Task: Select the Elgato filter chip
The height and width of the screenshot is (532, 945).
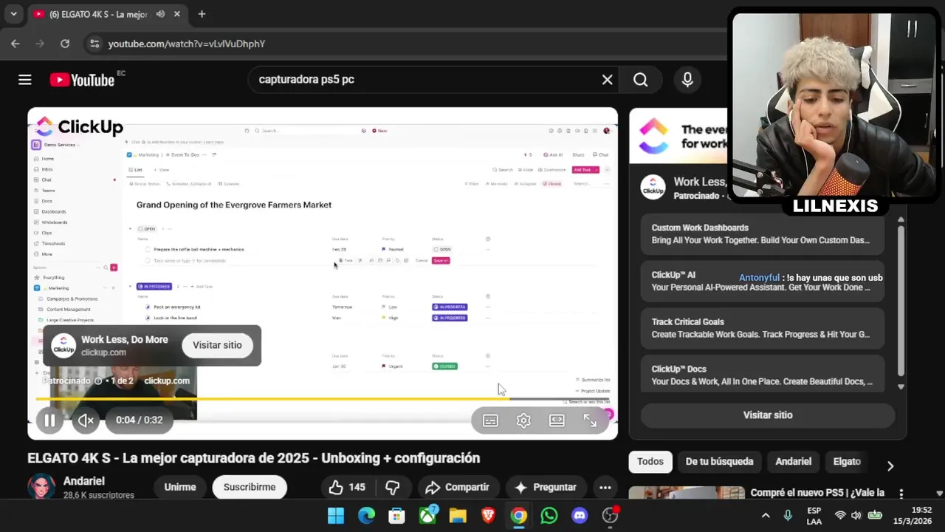Action: click(847, 462)
